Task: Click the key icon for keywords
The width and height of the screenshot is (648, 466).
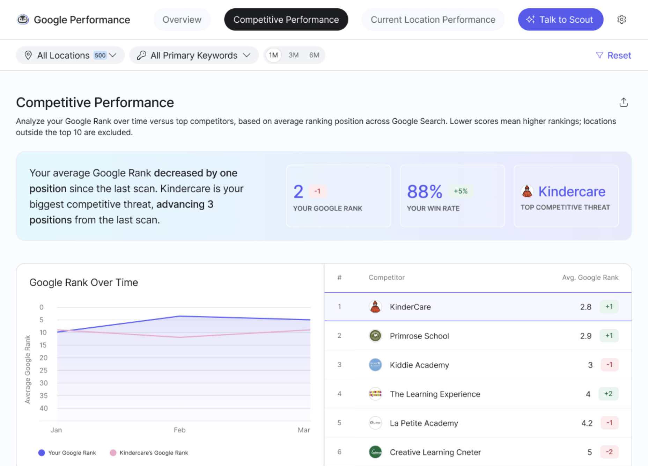Action: pyautogui.click(x=141, y=55)
